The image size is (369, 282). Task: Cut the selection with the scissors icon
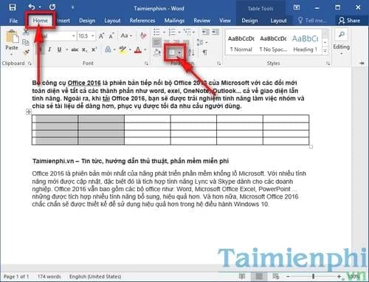tap(26, 32)
